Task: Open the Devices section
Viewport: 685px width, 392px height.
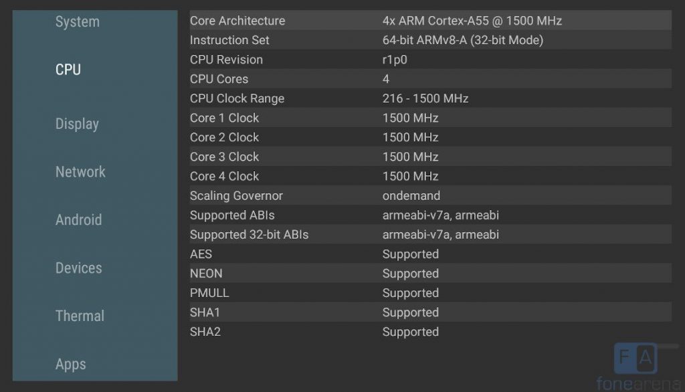Action: [x=79, y=268]
